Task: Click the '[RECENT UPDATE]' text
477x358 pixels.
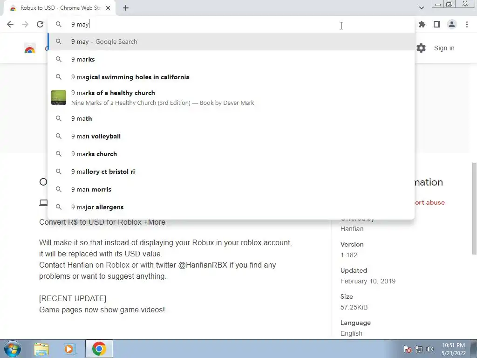Action: (x=73, y=298)
